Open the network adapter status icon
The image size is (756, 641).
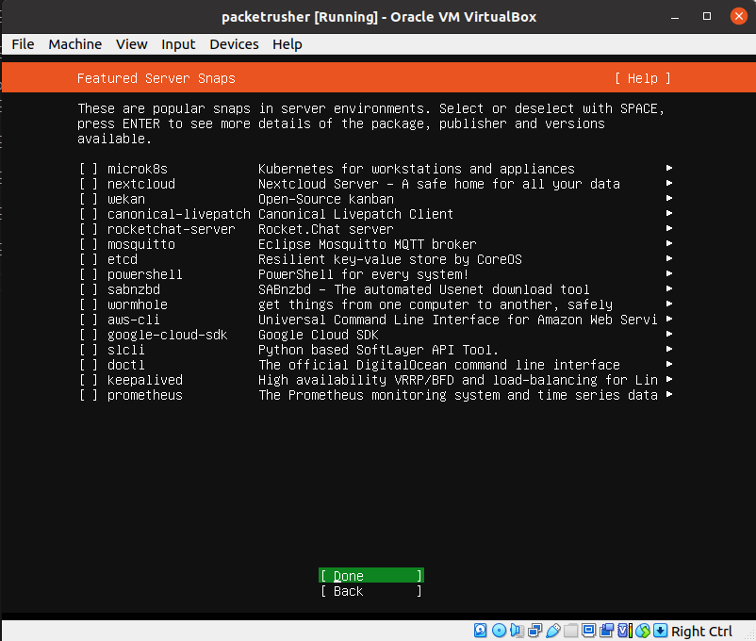(534, 631)
